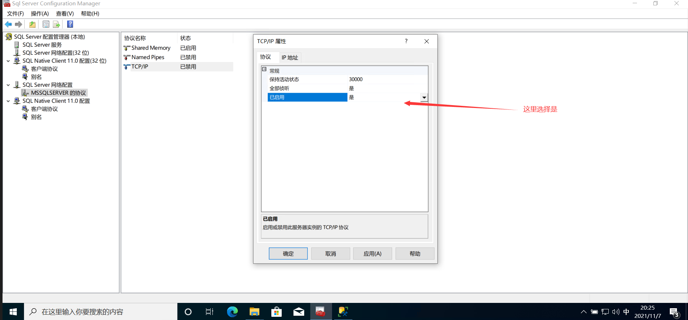Click the 帮助 button in dialog

[x=415, y=254]
